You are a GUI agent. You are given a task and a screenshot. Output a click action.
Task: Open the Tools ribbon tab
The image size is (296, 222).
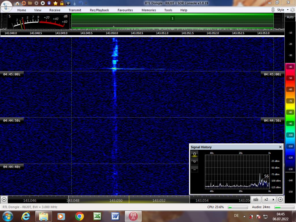168,10
